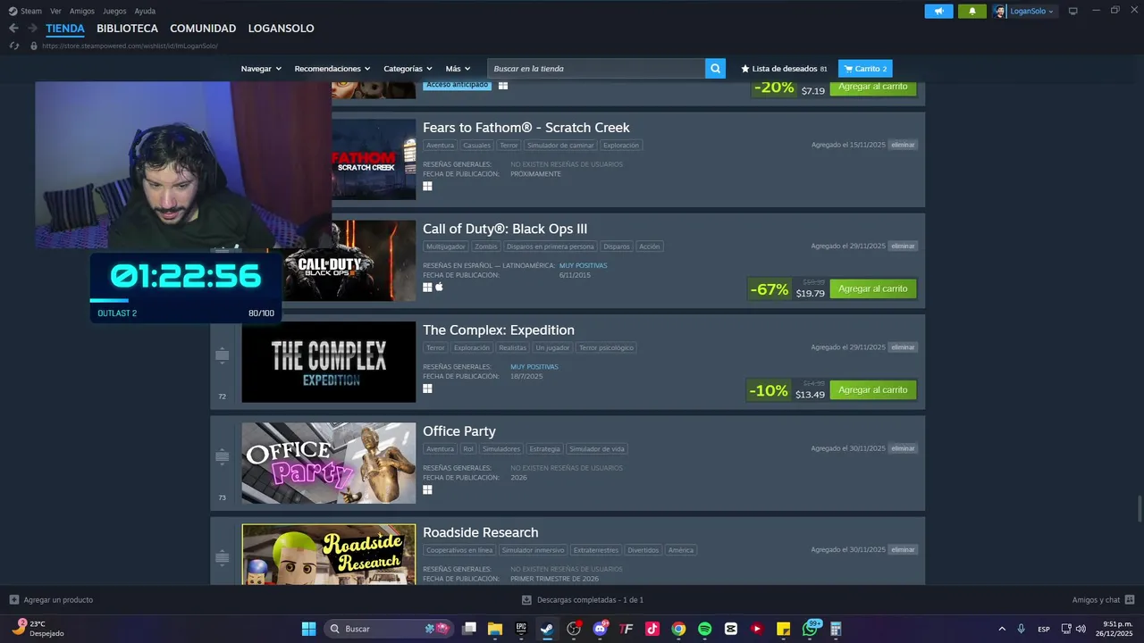
Task: Open Lista de deseados 81
Action: 784,69
